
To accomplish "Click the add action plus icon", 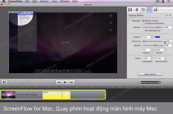I will pyautogui.click(x=167, y=15).
